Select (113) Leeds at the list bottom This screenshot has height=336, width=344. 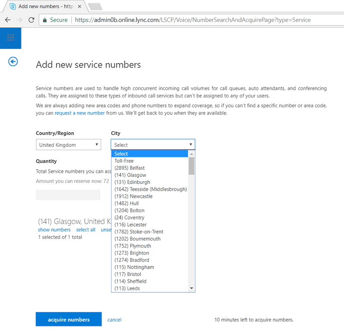[127, 288]
